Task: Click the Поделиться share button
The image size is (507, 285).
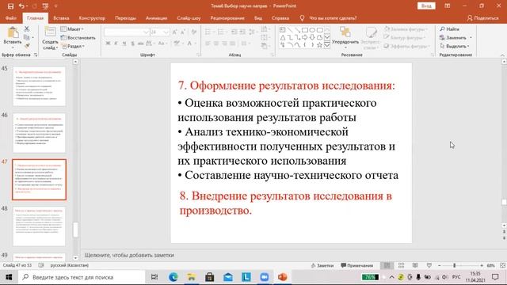Action: [x=482, y=18]
